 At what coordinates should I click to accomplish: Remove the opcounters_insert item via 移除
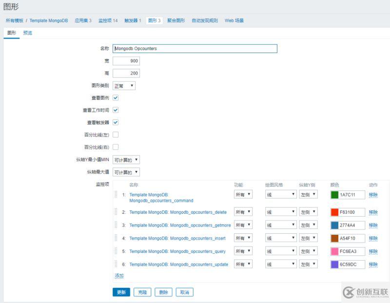373,238
